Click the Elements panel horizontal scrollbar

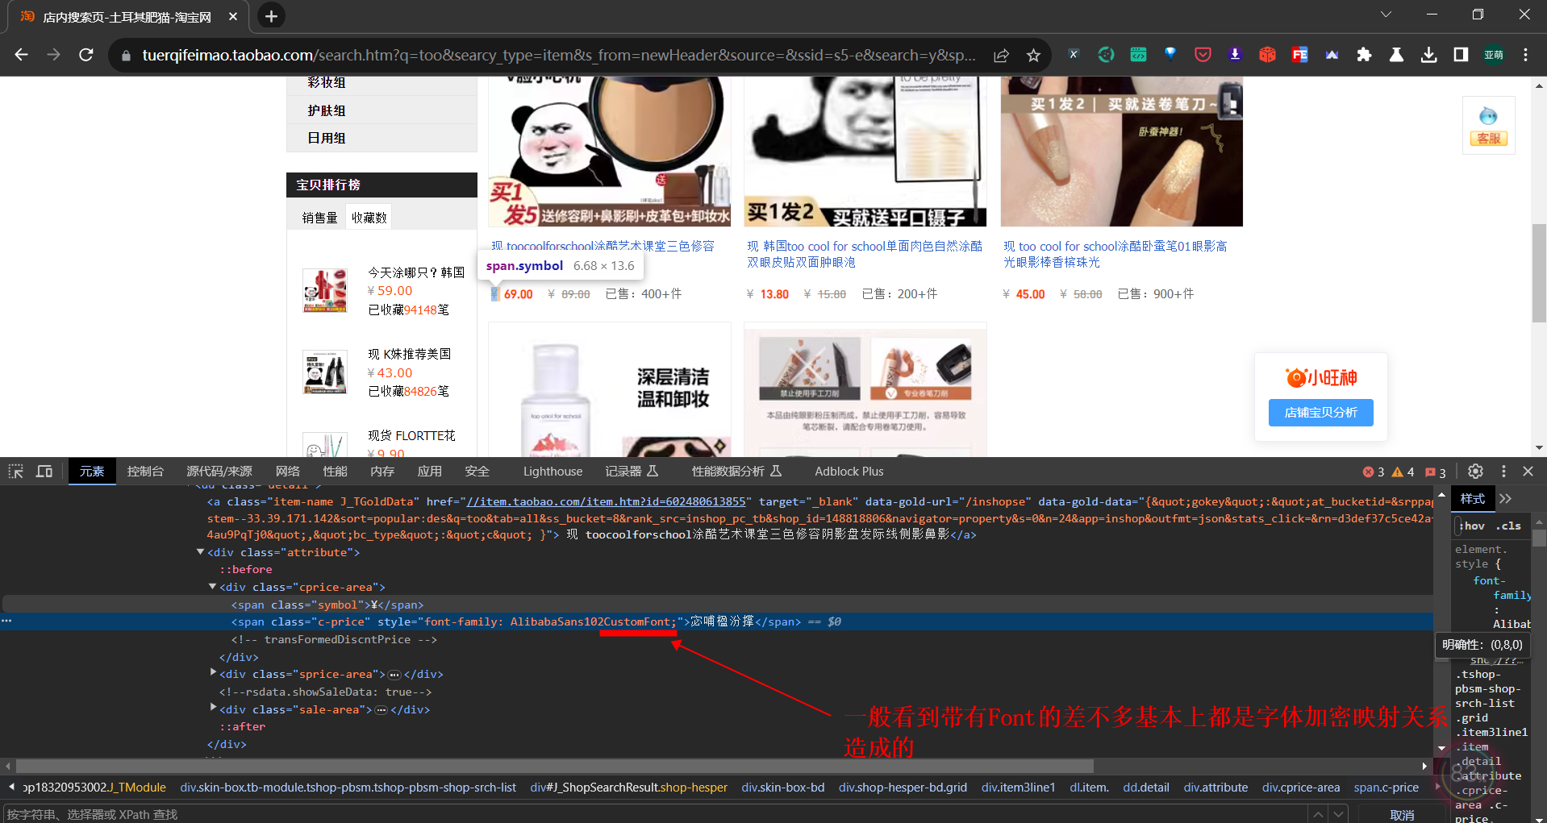click(554, 766)
